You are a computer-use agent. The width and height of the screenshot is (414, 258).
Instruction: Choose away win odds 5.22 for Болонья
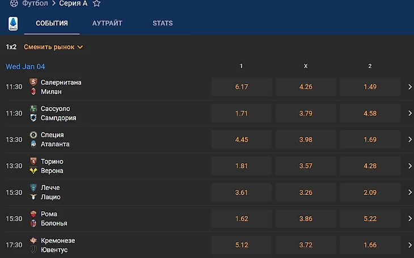[x=370, y=219]
